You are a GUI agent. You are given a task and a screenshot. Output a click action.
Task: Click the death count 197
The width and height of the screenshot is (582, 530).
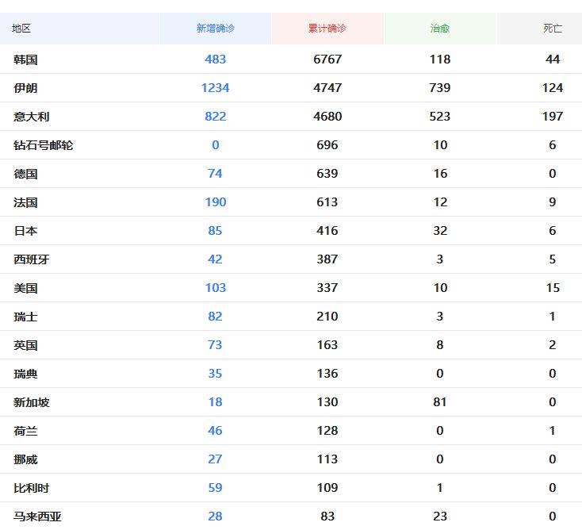tap(552, 117)
